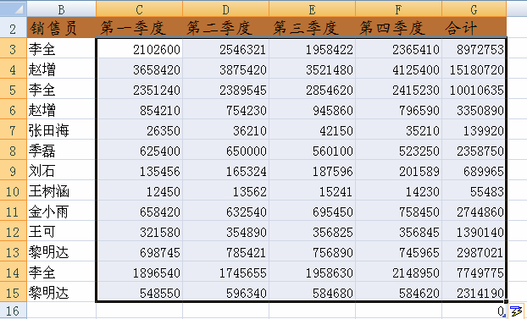The image size is (527, 319).
Task: Select cell containing 2744860
Action: [474, 211]
